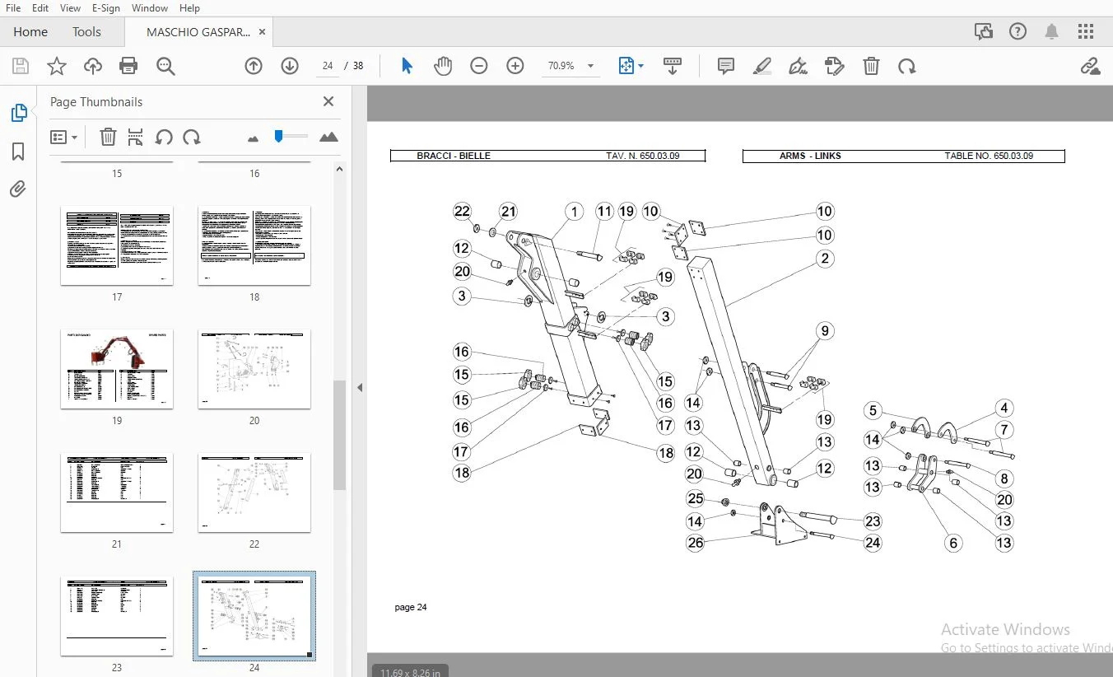This screenshot has width=1113, height=677.
Task: Collapse the navigation pane with the arrow handle
Action: 359,387
